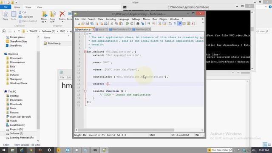Select Downloads under This PC
This screenshot has width=272, height=153.
tap(16, 104)
